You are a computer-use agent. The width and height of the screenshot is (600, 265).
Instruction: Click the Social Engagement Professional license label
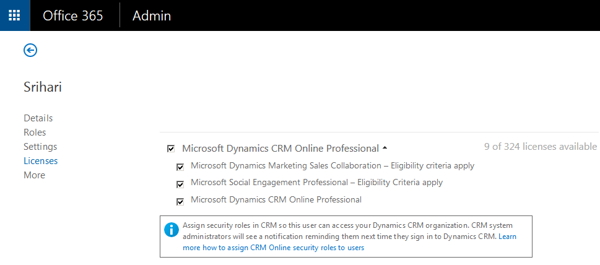[316, 183]
